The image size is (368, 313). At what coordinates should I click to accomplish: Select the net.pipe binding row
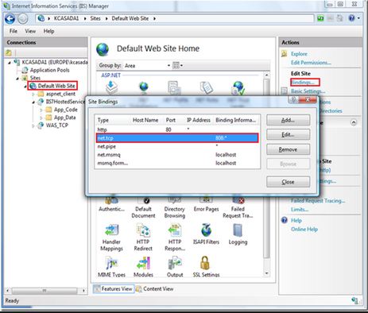[177, 146]
